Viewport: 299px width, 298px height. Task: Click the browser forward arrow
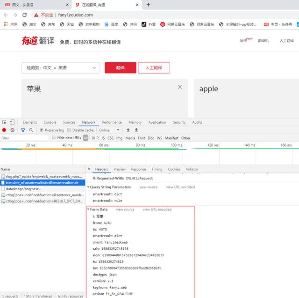[x=15, y=15]
